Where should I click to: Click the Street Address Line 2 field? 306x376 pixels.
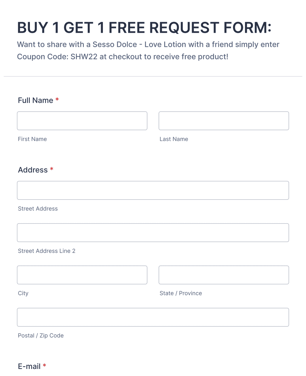point(153,233)
